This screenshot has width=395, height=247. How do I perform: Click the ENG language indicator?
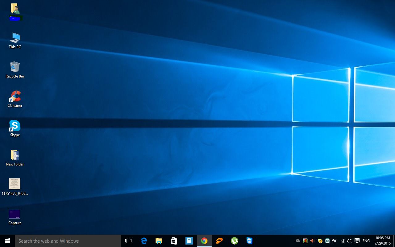click(x=366, y=241)
